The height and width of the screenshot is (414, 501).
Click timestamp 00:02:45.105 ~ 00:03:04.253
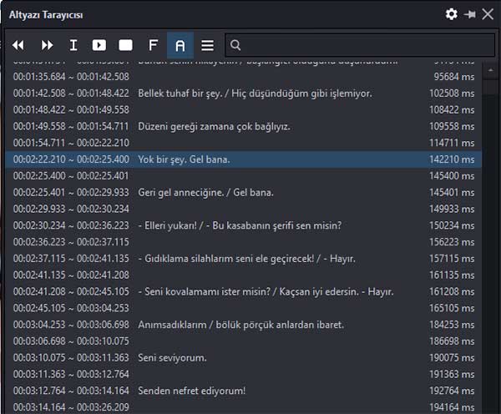[71, 308]
